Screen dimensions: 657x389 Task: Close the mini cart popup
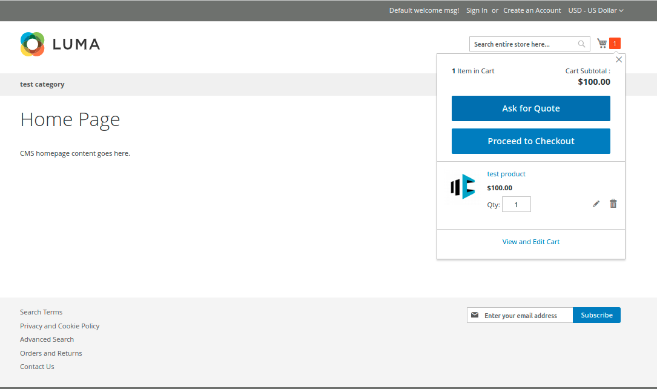(x=618, y=59)
